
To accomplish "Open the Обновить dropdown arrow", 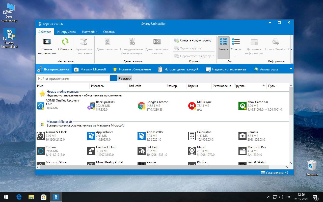I will click(65, 56).
